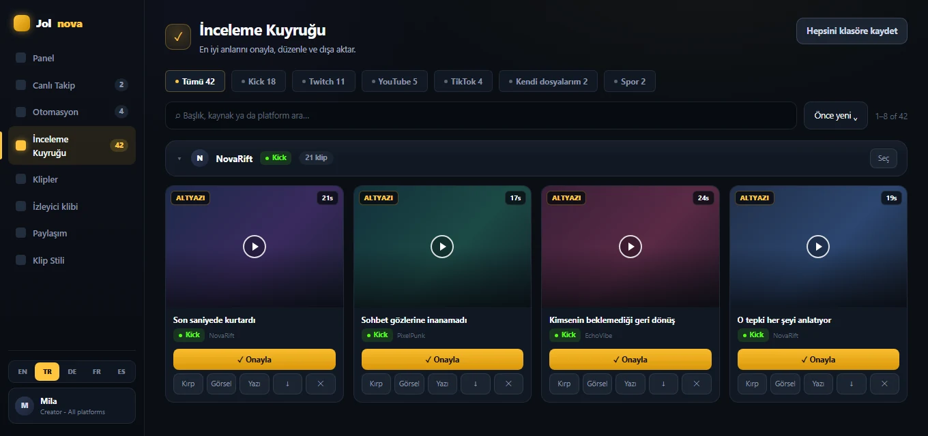Click the Jolnova logo icon
928x436 pixels.
click(22, 23)
